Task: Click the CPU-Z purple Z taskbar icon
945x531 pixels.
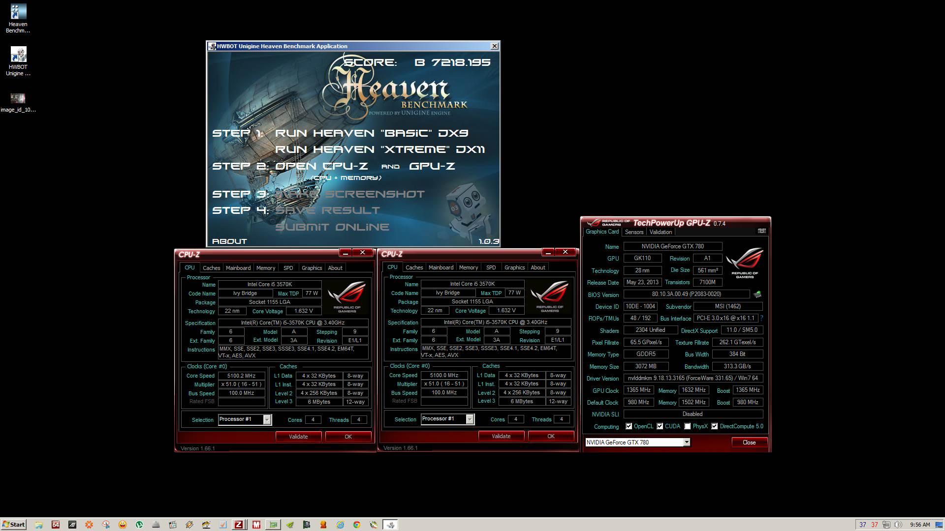Action: click(x=239, y=525)
